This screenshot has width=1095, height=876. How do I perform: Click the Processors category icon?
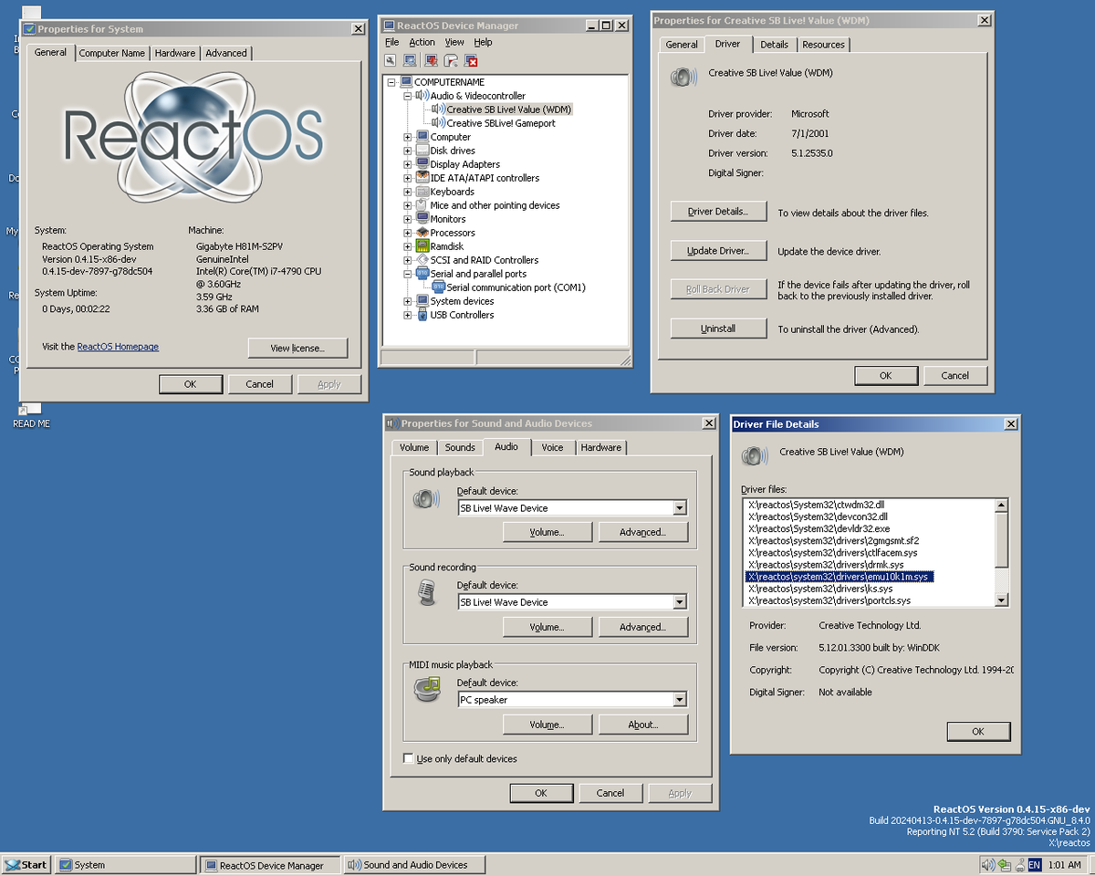422,233
